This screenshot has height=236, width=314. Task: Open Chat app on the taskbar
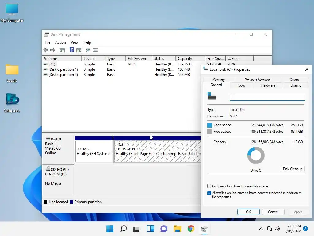tap(164, 229)
